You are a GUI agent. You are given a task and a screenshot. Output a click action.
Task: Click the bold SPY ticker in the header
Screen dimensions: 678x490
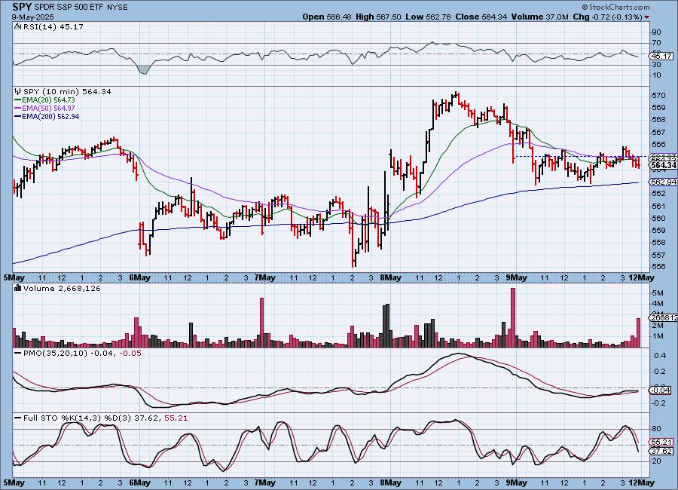[22, 7]
